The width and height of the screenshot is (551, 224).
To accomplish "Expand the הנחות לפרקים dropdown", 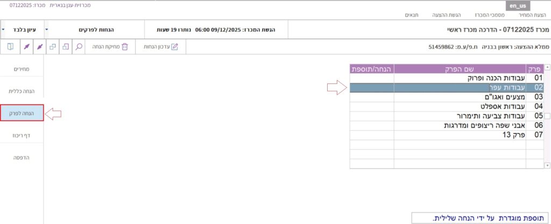I will pos(95,30).
